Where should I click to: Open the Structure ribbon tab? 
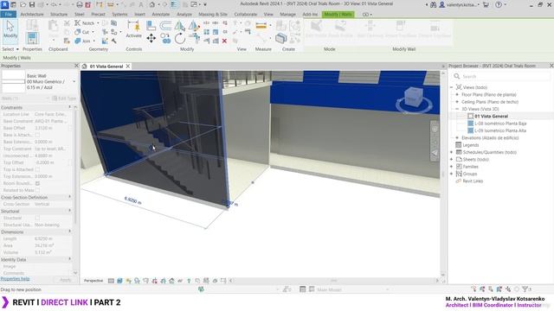point(59,14)
